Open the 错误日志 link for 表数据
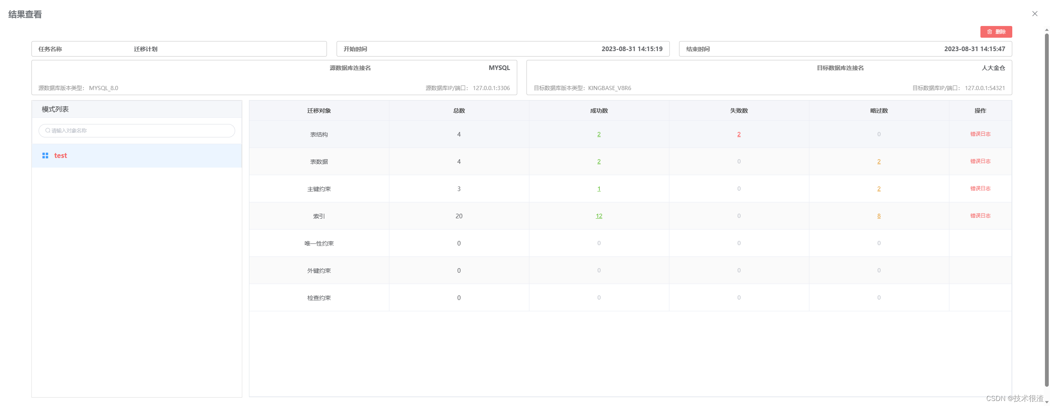The image size is (1050, 406). (980, 161)
